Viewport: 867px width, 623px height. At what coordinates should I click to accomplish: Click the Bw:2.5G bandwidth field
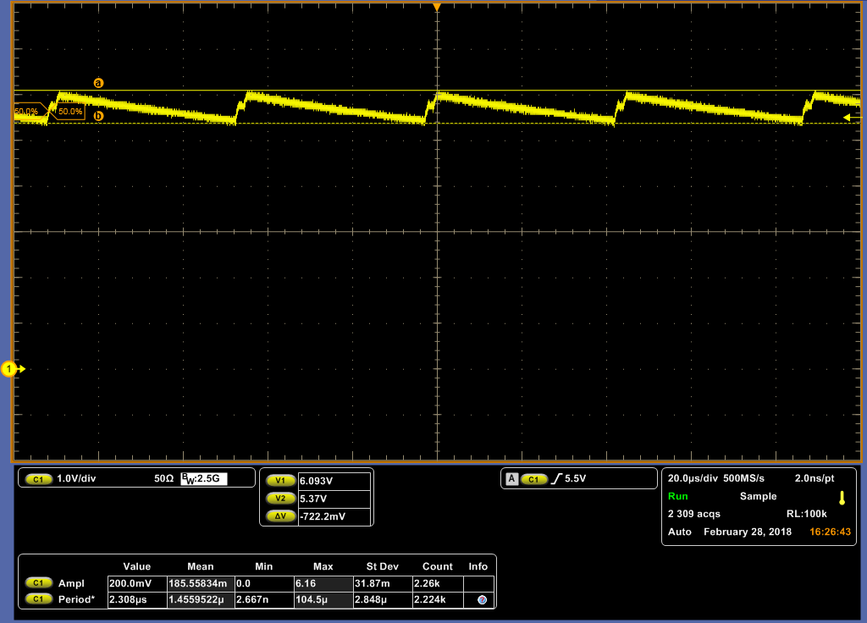204,479
